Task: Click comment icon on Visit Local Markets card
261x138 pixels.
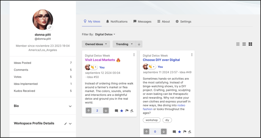Action: [x=116, y=111]
